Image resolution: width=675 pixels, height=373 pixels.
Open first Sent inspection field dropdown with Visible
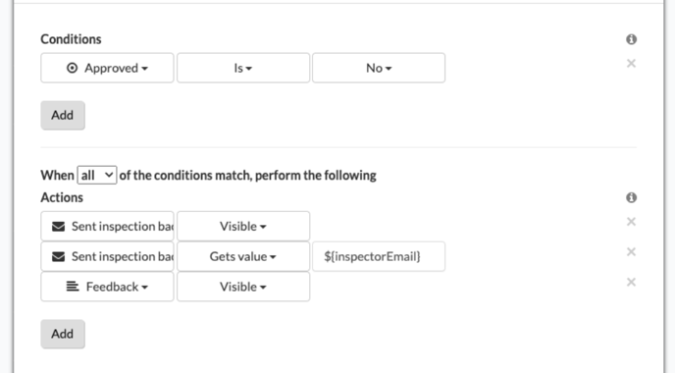coord(107,226)
